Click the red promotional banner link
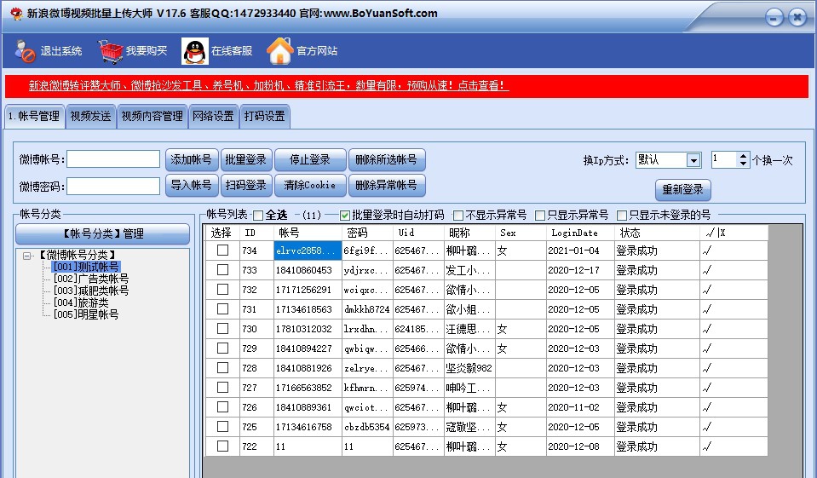The width and height of the screenshot is (817, 478). pos(269,85)
